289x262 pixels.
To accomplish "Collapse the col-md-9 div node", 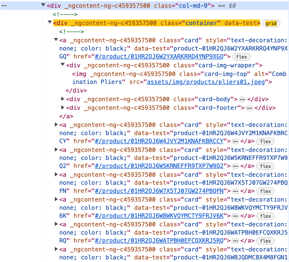I will tap(43, 5).
